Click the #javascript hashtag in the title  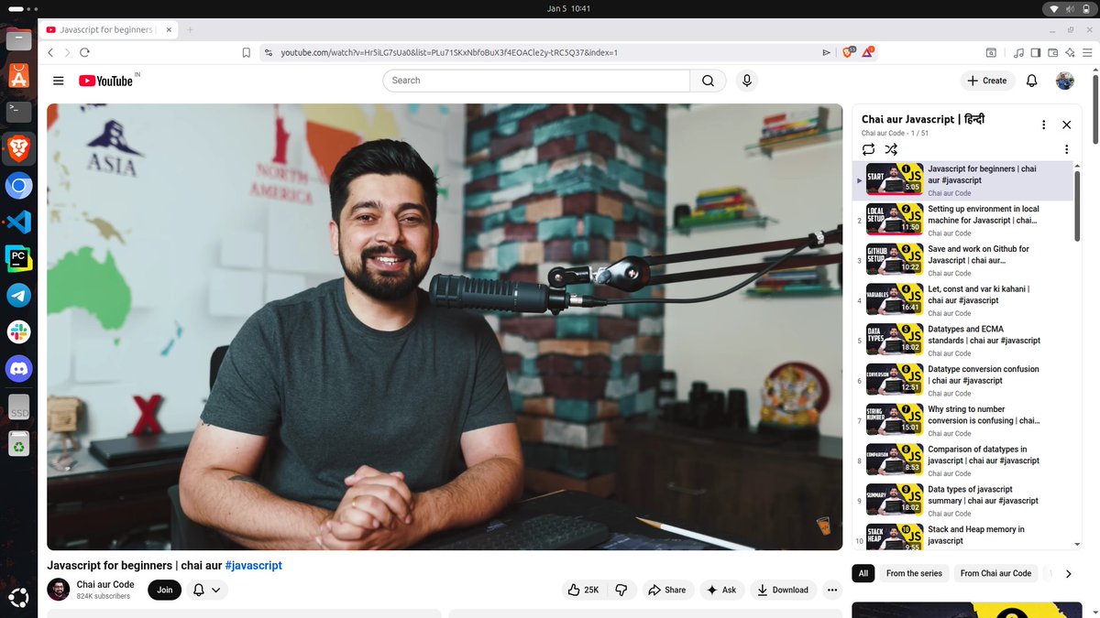coord(253,565)
